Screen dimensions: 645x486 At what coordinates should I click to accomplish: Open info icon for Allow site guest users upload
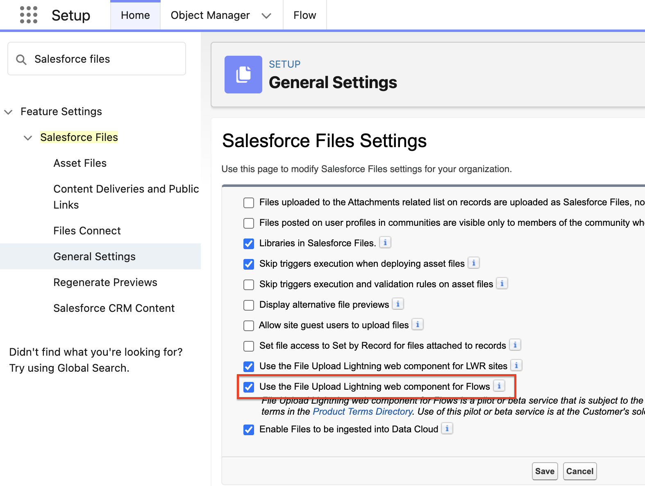[418, 325]
